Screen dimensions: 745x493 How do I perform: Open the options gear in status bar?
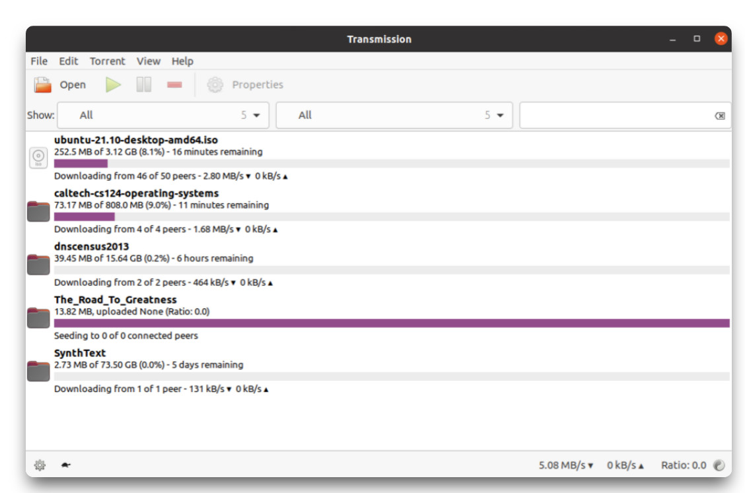pos(40,465)
